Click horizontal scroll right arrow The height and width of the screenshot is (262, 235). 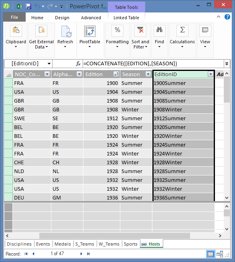tap(220, 236)
